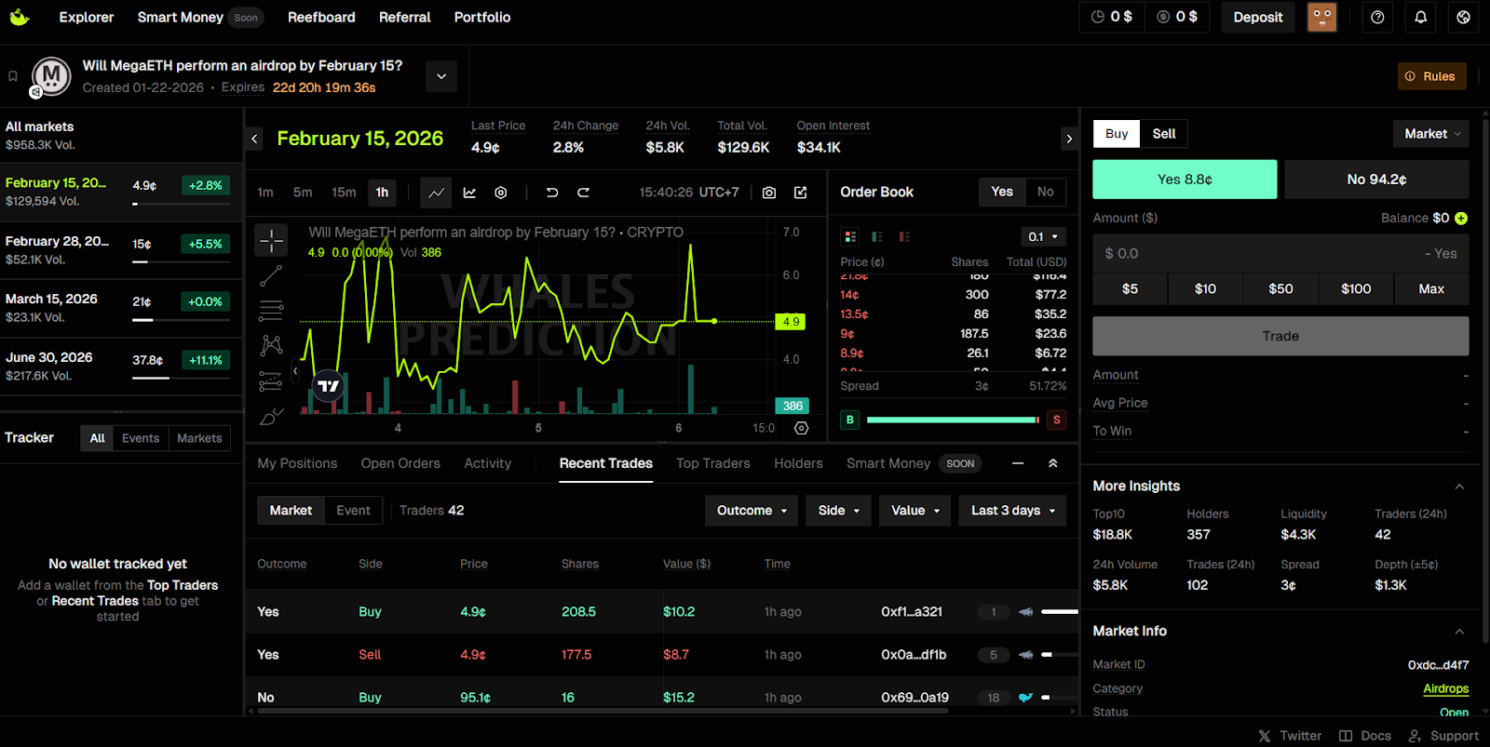The height and width of the screenshot is (747, 1490).
Task: Click the TradingView logo on chart
Action: tap(329, 385)
